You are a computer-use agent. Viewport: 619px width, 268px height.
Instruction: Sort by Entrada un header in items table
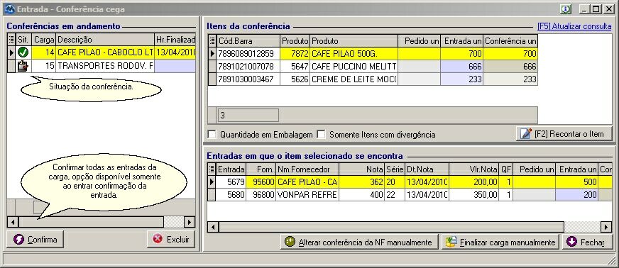pos(461,41)
